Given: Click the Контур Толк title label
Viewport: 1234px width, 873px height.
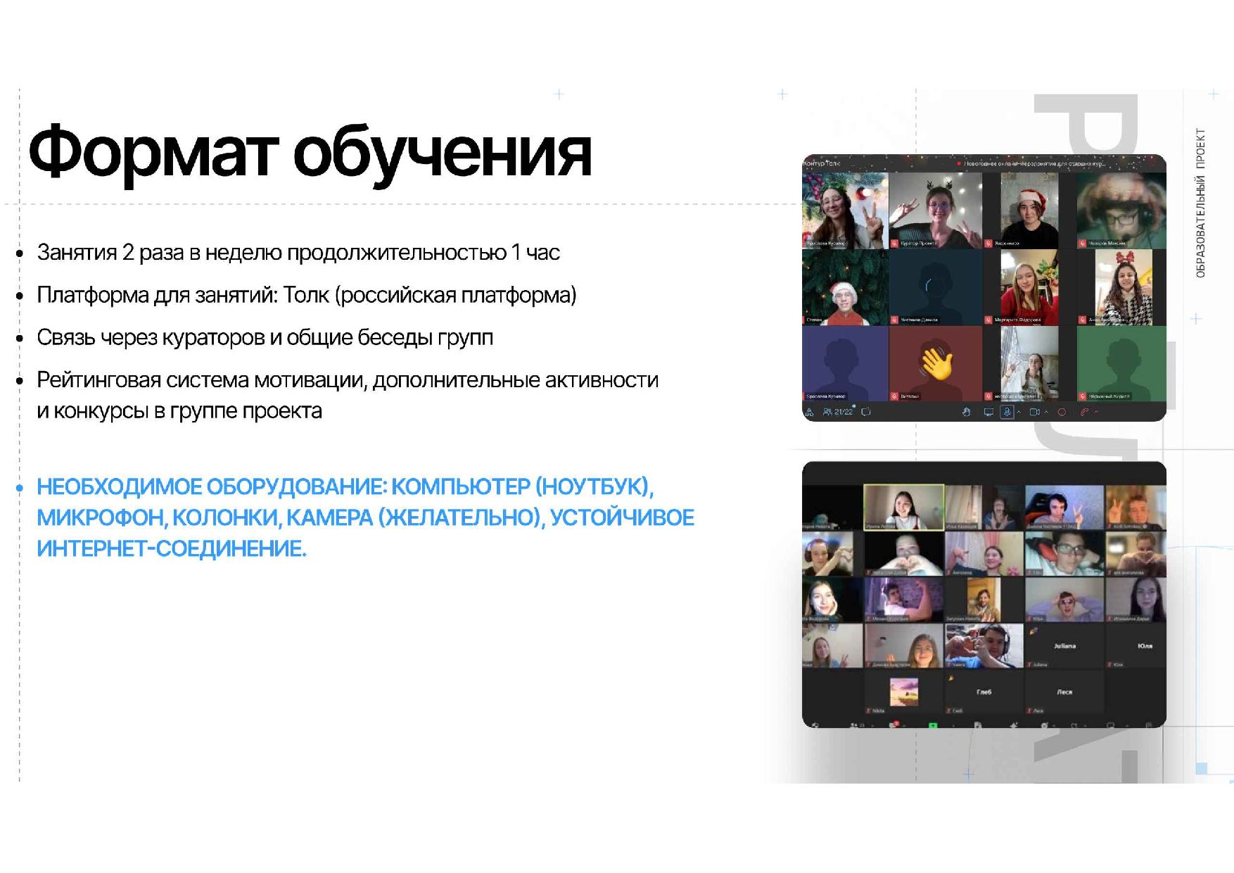Looking at the screenshot, I should pyautogui.click(x=822, y=163).
